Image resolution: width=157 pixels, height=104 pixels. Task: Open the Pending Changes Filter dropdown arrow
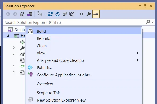pos(45,14)
